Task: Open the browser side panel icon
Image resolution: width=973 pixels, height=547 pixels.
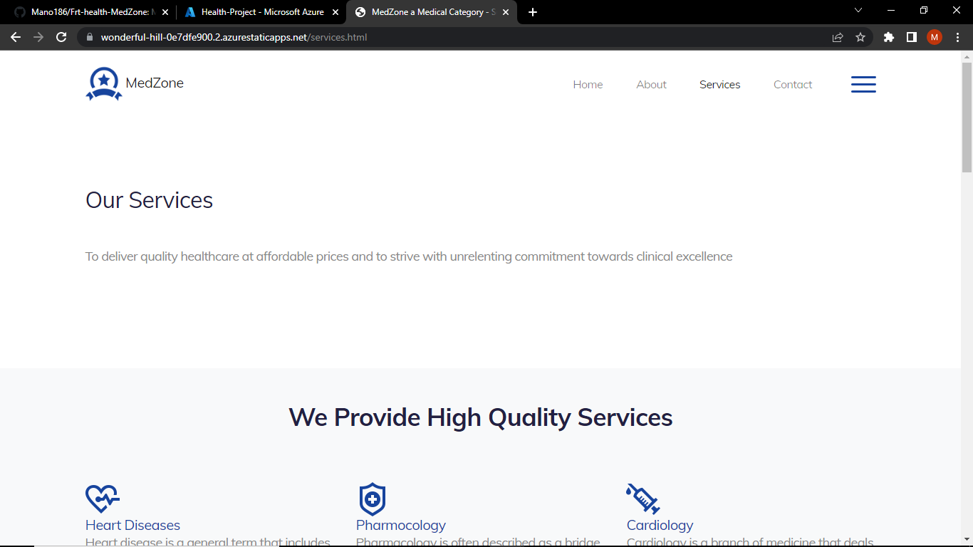Action: pyautogui.click(x=912, y=37)
